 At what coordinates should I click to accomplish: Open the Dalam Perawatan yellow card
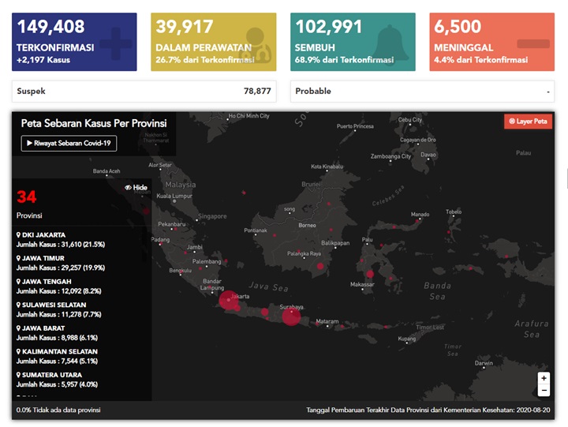(x=215, y=42)
